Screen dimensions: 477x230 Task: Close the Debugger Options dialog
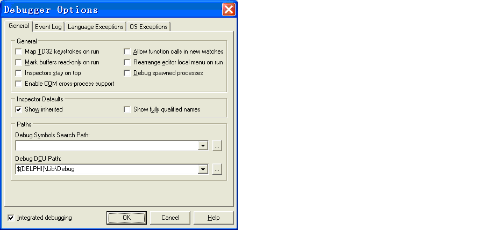[x=229, y=10]
